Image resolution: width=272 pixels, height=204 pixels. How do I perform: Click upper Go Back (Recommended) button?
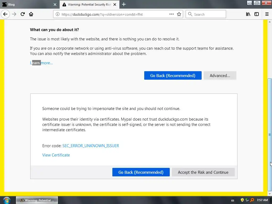tap(173, 75)
